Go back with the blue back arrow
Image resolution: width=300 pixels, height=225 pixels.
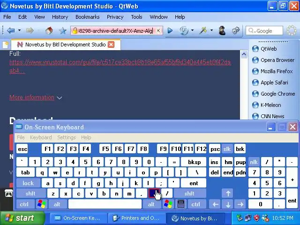(x=11, y=30)
